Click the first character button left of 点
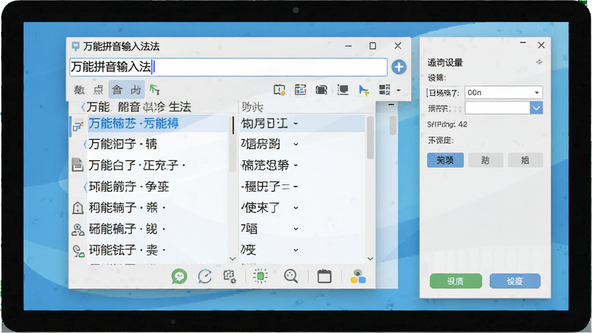 (x=79, y=90)
